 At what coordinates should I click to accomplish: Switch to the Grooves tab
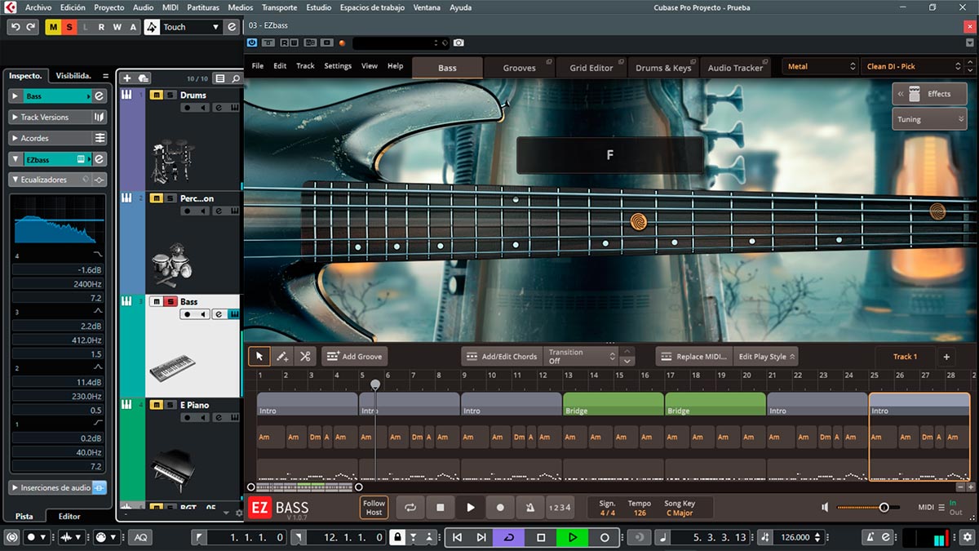[520, 68]
